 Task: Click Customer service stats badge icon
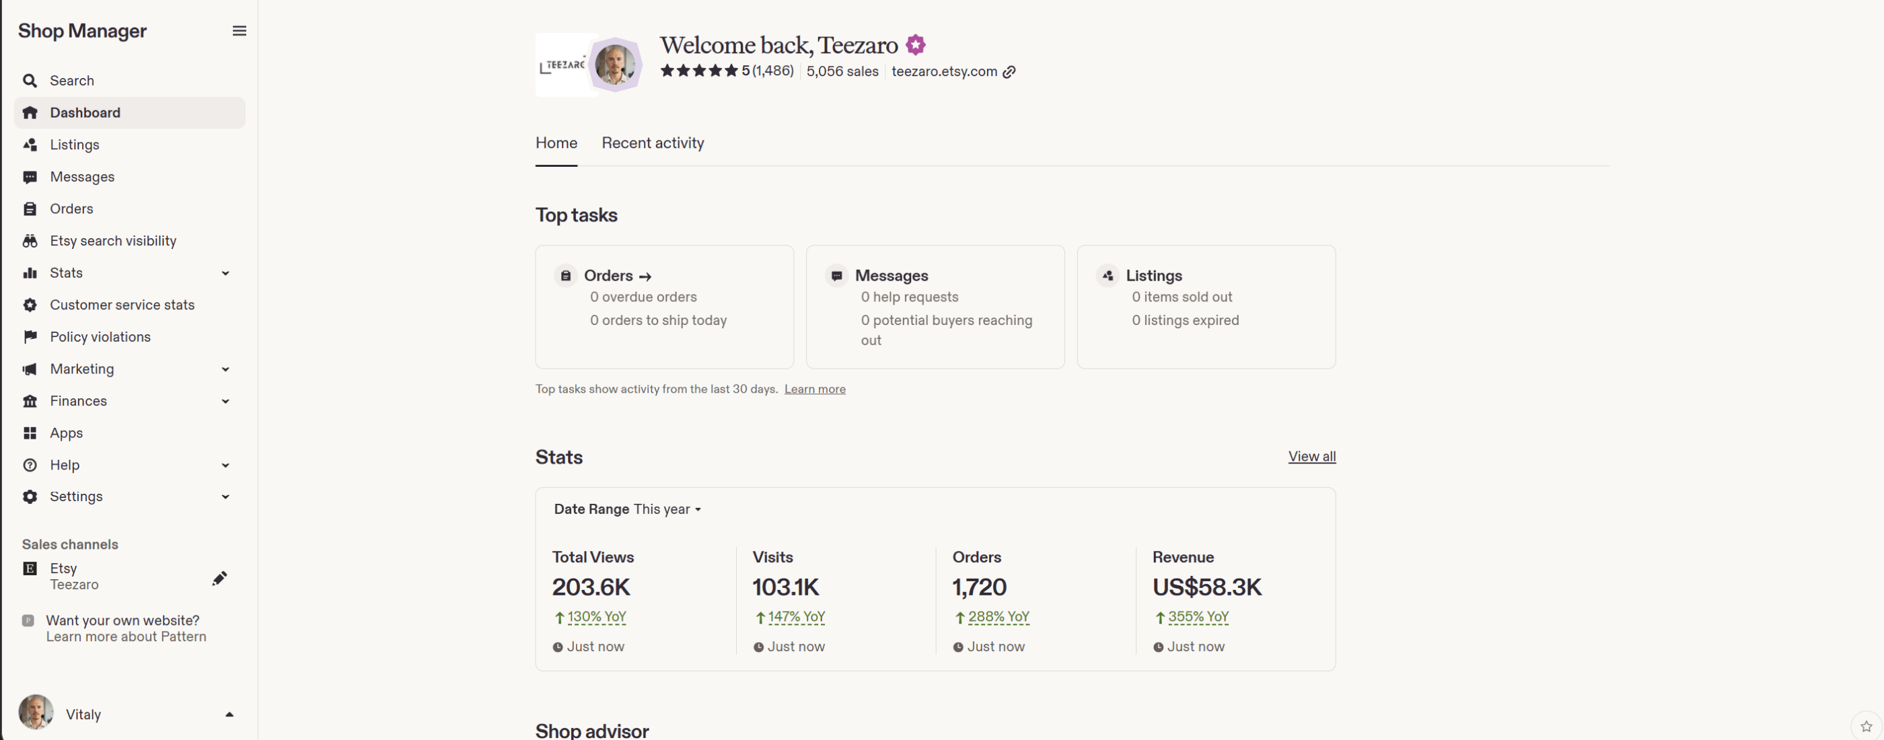click(x=30, y=305)
